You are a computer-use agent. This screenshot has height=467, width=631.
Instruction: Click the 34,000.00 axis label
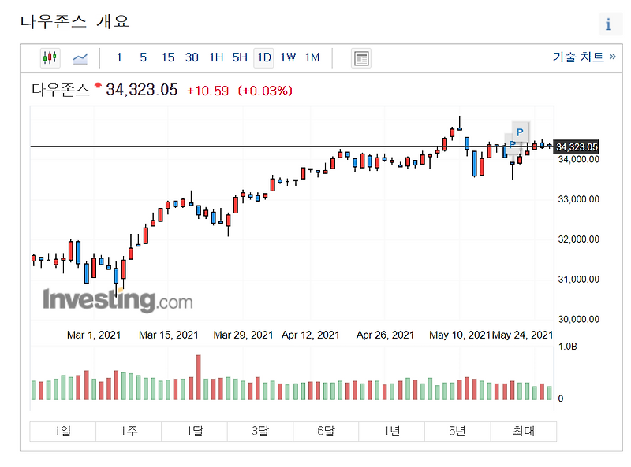(579, 160)
